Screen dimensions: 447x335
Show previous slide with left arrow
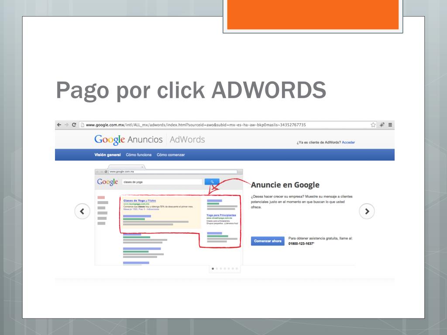coord(82,212)
